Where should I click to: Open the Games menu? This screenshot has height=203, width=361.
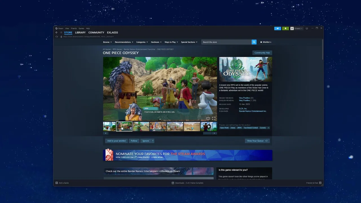pyautogui.click(x=81, y=28)
